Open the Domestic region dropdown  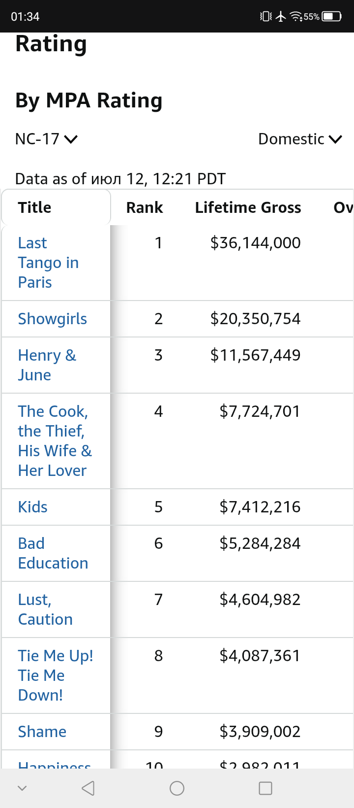pyautogui.click(x=300, y=139)
